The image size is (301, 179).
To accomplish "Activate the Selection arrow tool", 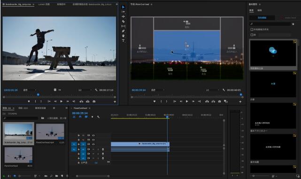I will pos(123,7).
